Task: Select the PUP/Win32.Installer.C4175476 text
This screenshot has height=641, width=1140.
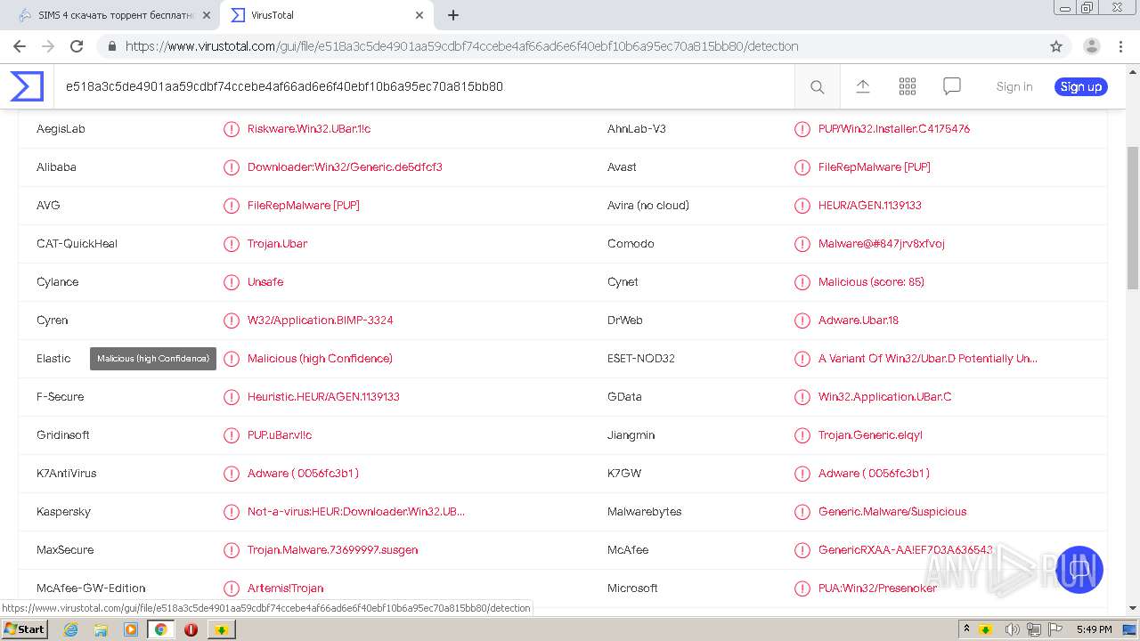Action: [894, 129]
